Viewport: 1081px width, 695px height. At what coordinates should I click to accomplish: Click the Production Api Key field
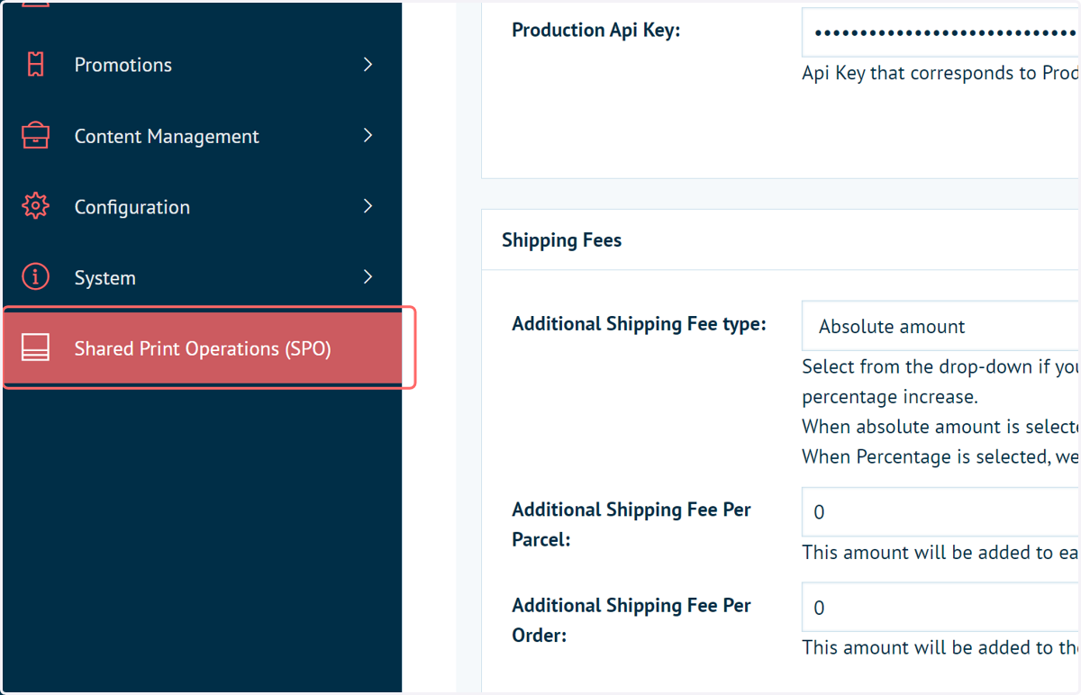pyautogui.click(x=940, y=32)
